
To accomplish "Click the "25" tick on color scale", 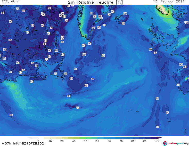I will pos(62,141).
